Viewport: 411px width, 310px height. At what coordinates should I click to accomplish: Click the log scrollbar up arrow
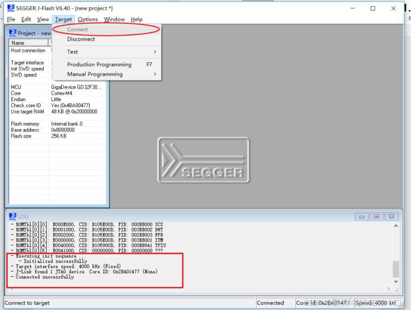coord(396,226)
